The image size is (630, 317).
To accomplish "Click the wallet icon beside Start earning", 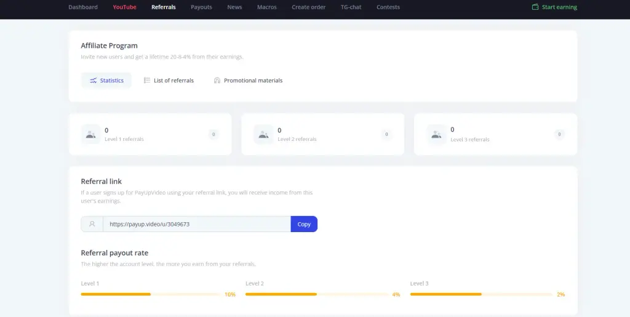I will pyautogui.click(x=535, y=7).
